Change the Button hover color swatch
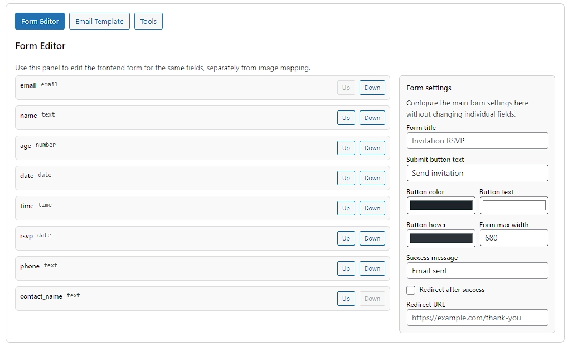The image size is (568, 351). point(440,238)
